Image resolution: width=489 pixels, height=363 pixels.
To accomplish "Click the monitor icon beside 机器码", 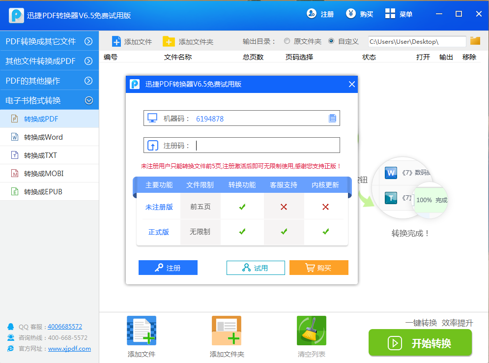I will click(152, 119).
